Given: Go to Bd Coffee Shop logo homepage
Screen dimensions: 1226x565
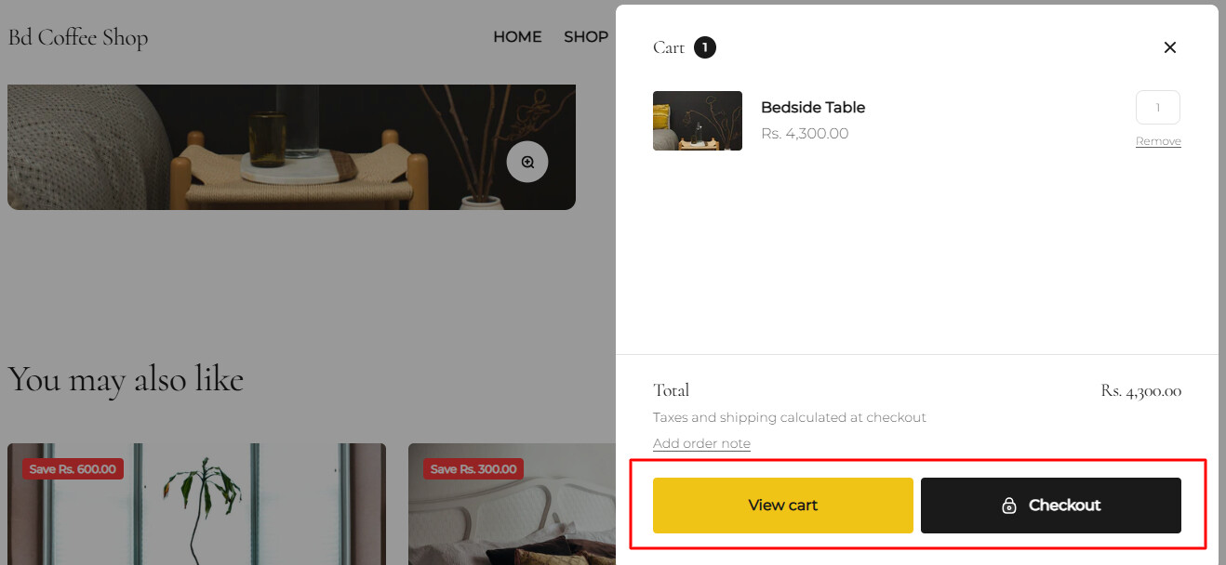Looking at the screenshot, I should pos(78,37).
